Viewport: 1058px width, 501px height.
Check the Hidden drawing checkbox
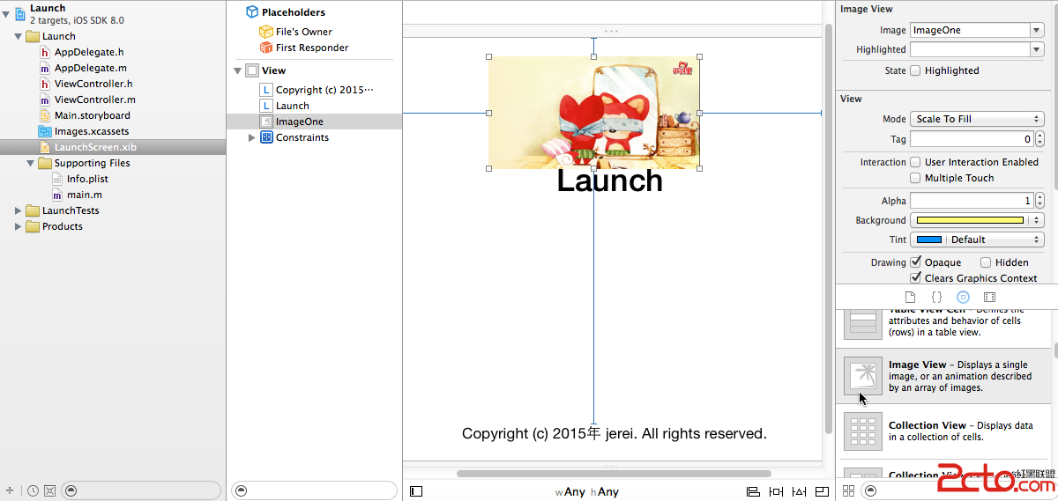(x=986, y=262)
